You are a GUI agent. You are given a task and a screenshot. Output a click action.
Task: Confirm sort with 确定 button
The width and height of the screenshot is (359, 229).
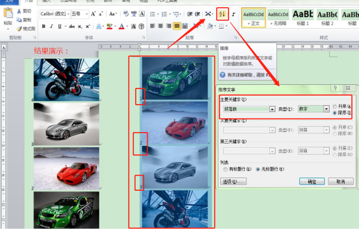(312, 182)
